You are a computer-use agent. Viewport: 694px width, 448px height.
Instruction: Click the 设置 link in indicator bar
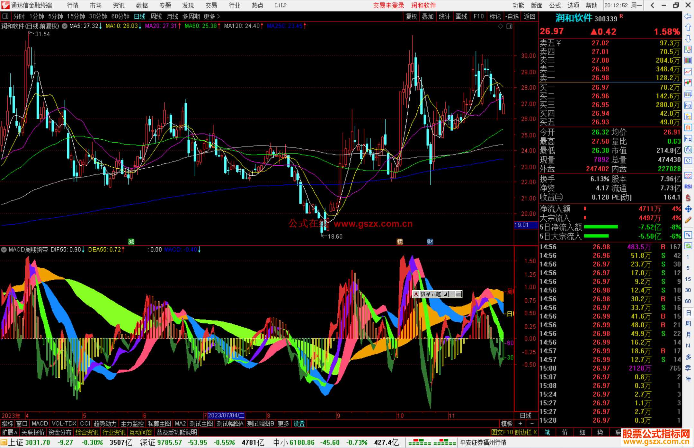tap(299, 424)
